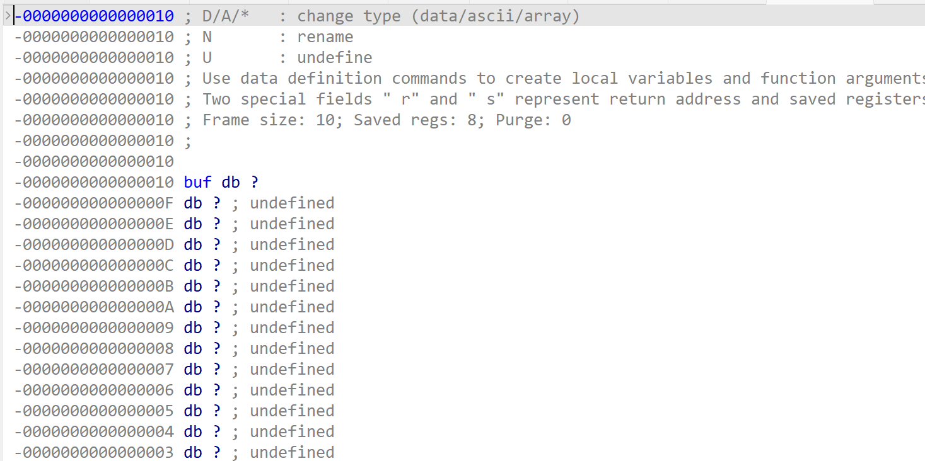
Task: Click the line at offset -000000000000000B
Action: click(x=174, y=286)
